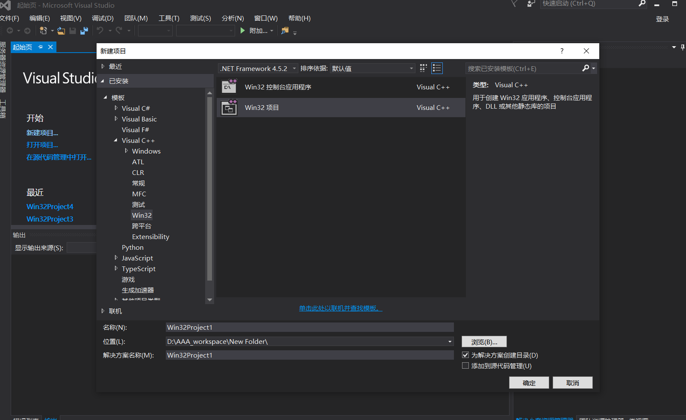Switch template view to medium icons list

tap(437, 68)
